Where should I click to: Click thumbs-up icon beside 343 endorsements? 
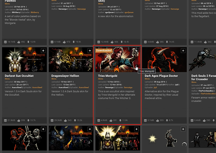pyautogui.click(x=65, y=120)
